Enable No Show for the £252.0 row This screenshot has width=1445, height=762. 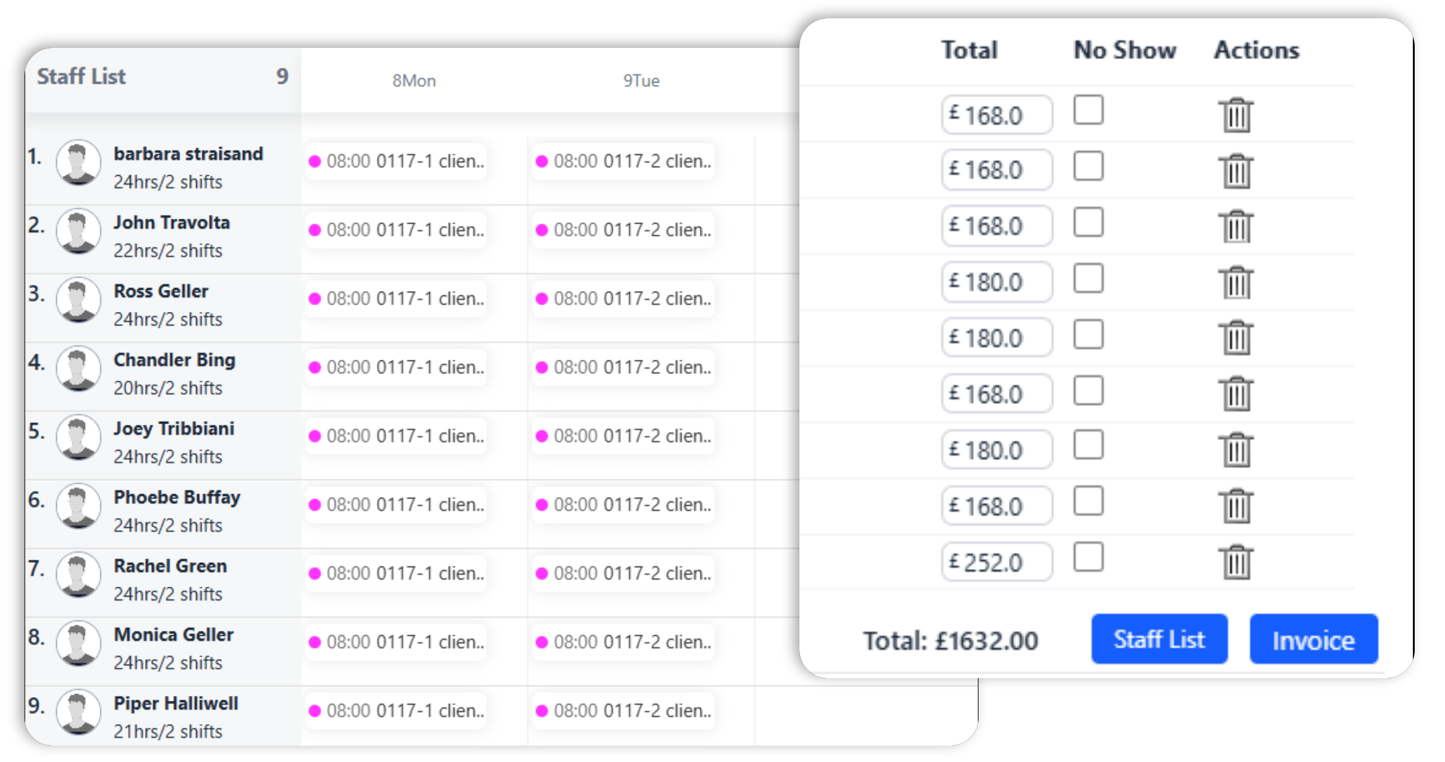tap(1088, 557)
